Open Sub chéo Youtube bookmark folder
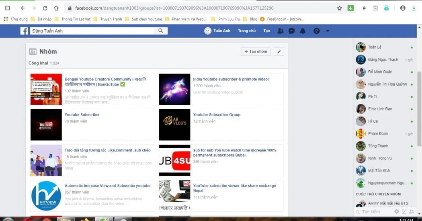422x221 pixels. [x=143, y=19]
